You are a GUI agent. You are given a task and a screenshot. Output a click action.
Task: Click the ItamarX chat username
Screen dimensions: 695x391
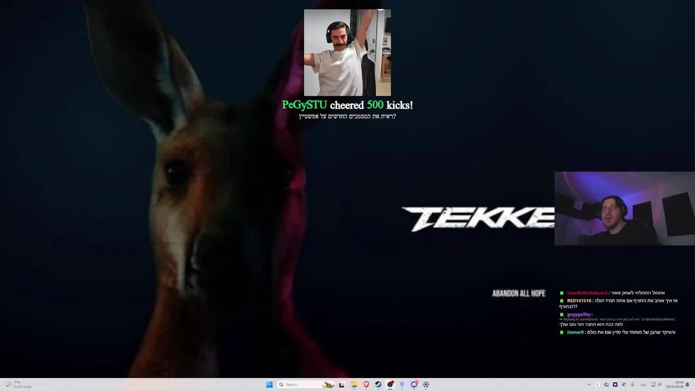[x=576, y=332]
